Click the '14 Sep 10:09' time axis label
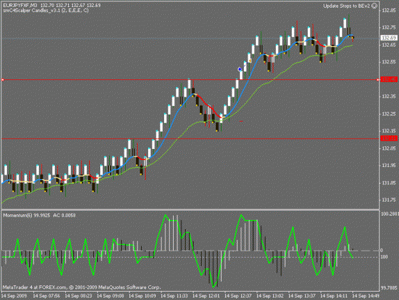399x300 pixels. point(142,296)
